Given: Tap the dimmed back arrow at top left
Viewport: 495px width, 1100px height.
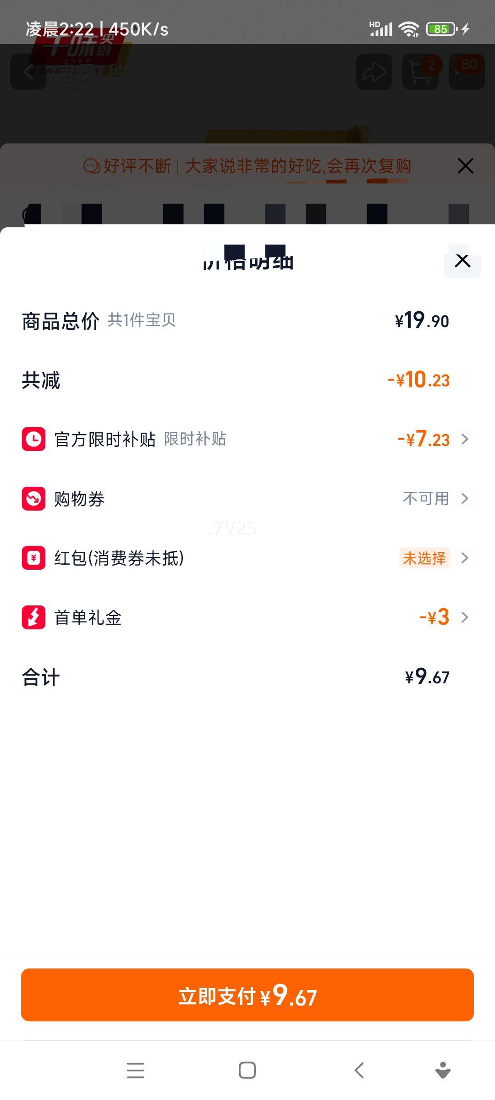Looking at the screenshot, I should 28,72.
